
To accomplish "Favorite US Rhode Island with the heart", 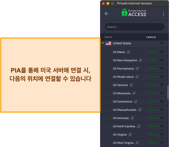I will point(162,77).
